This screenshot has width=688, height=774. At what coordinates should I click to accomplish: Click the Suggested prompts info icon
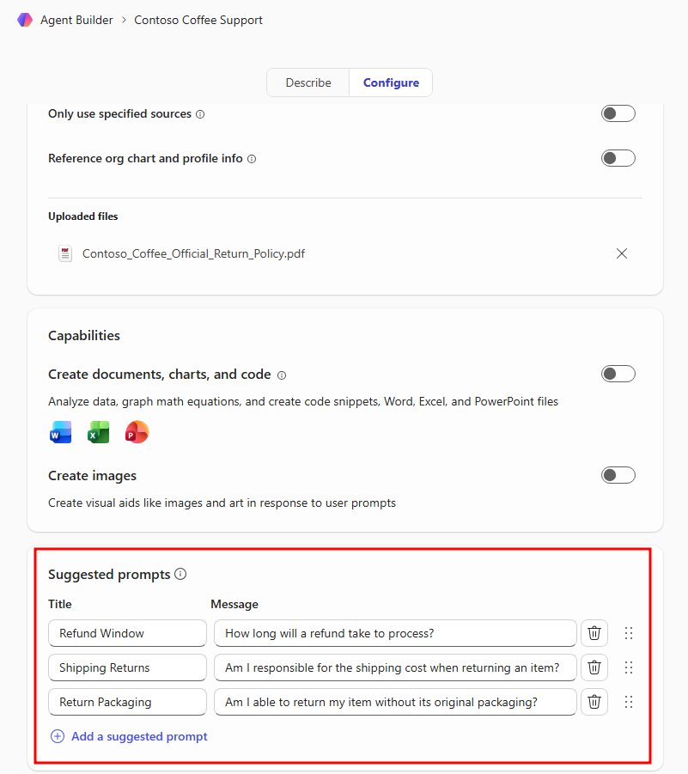tap(180, 575)
